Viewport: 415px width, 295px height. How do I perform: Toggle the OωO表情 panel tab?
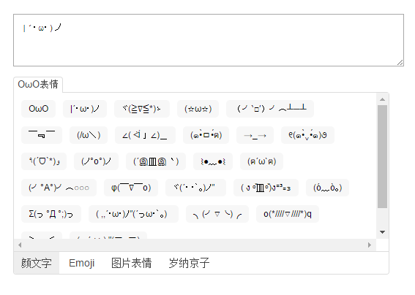pos(38,85)
